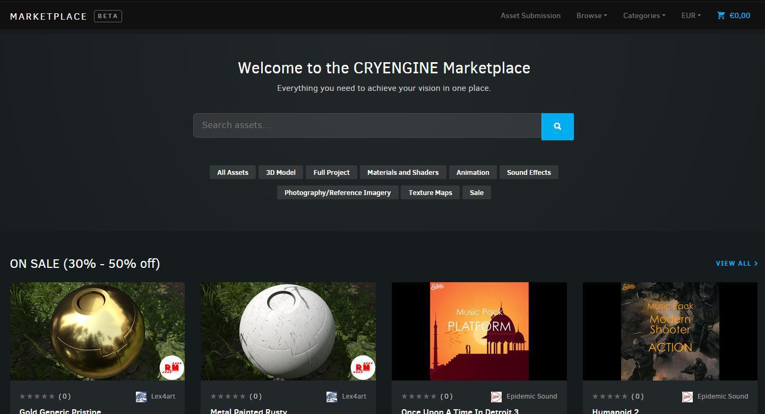Filter by All Assets
The image size is (765, 414).
[x=233, y=172]
